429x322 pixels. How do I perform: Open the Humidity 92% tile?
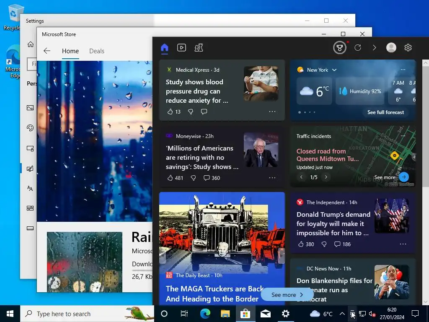[x=360, y=91]
